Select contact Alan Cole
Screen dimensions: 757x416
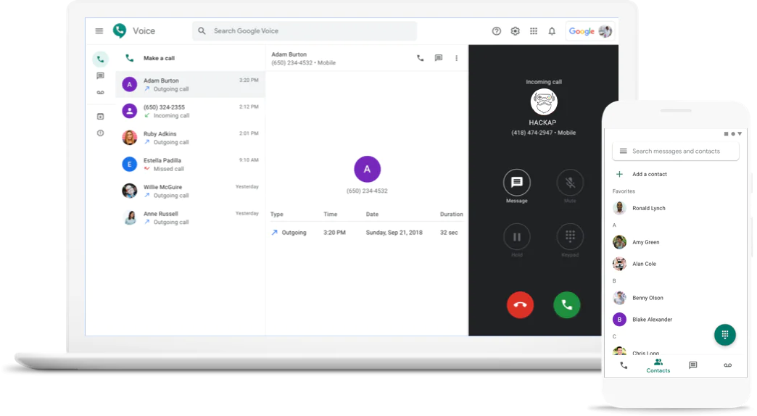click(x=676, y=264)
